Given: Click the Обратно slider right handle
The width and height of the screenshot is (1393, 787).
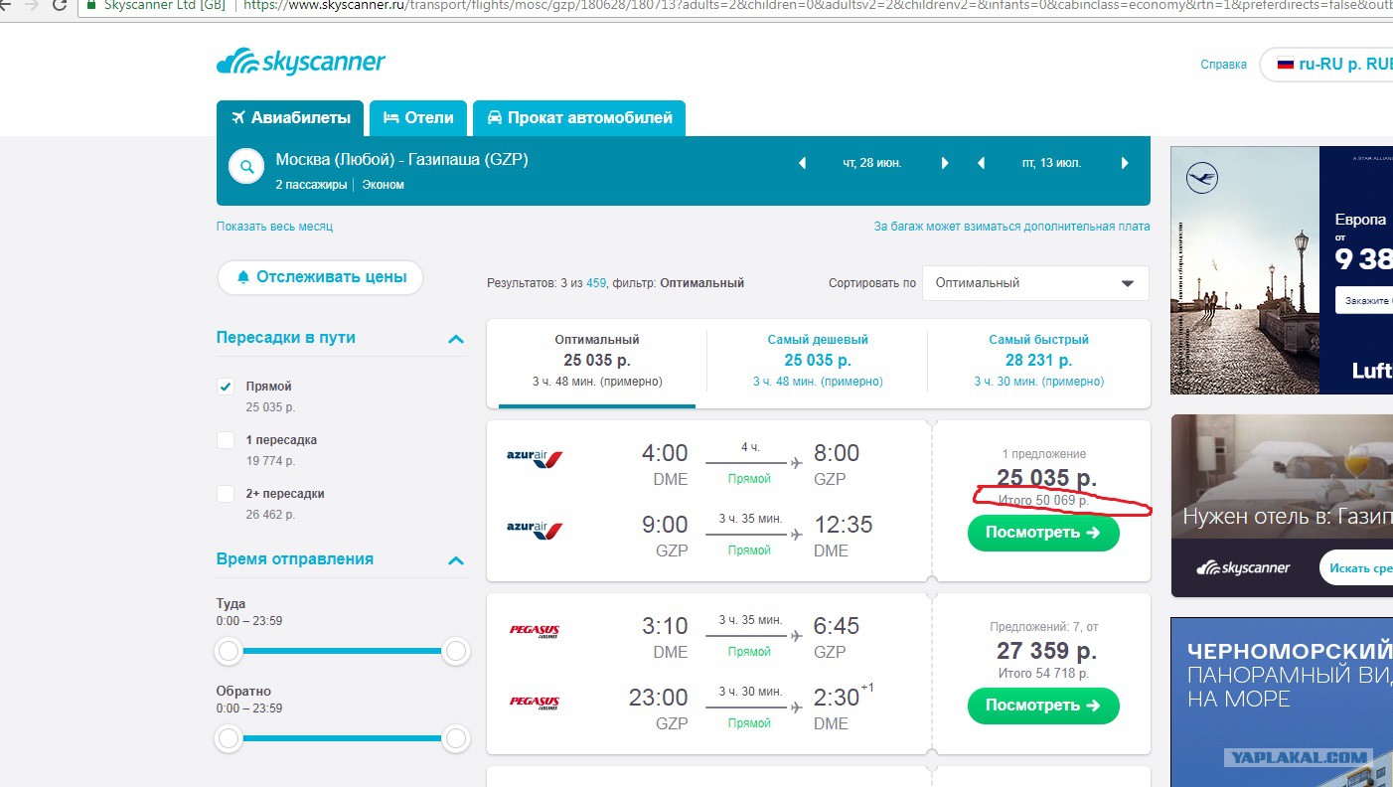Looking at the screenshot, I should point(456,739).
